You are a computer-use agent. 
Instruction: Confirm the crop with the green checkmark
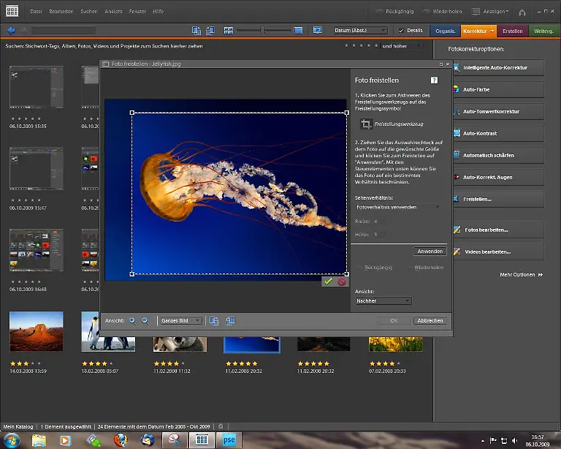[328, 281]
